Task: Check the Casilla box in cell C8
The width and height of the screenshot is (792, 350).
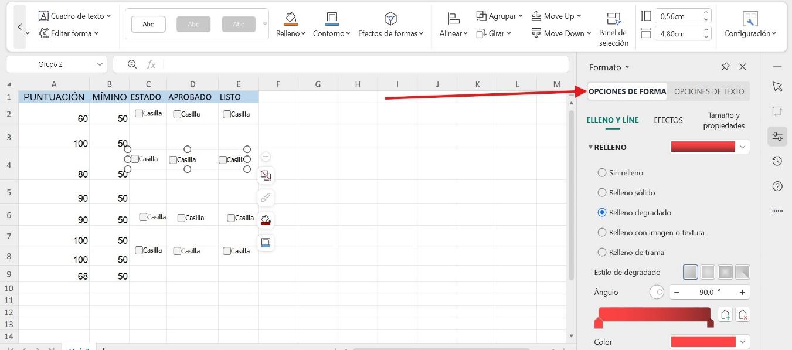Action: (139, 250)
